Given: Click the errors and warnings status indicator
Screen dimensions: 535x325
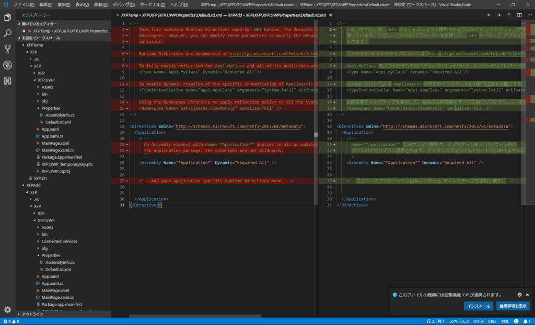Looking at the screenshot, I should coord(11,321).
